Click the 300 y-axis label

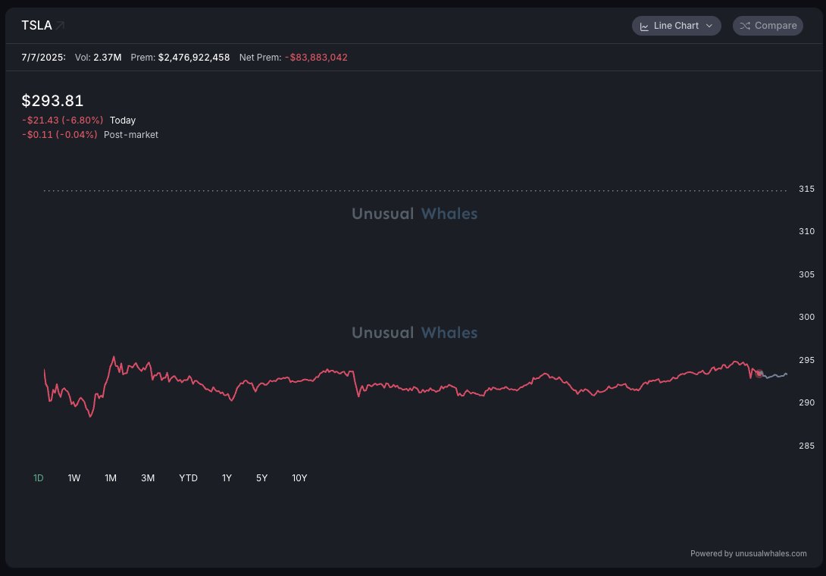(x=806, y=318)
